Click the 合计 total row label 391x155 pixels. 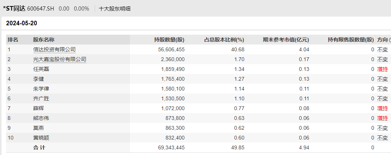click(x=39, y=147)
